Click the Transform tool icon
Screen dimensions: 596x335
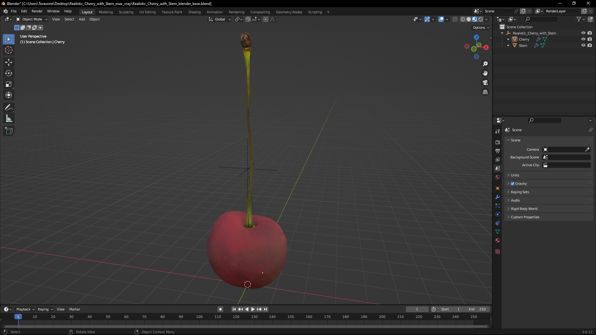[9, 95]
